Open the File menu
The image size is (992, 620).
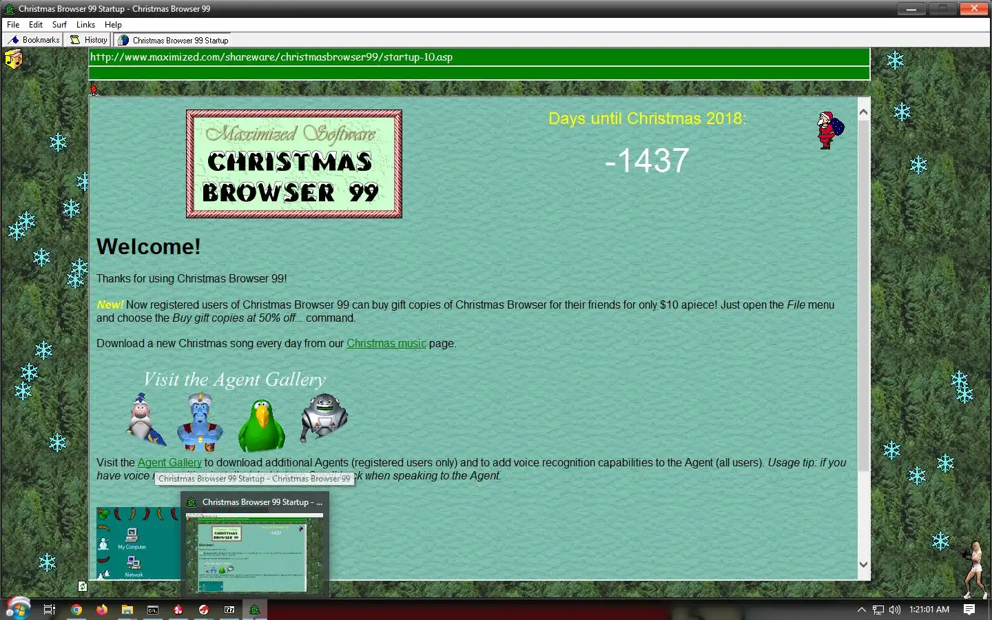click(13, 24)
